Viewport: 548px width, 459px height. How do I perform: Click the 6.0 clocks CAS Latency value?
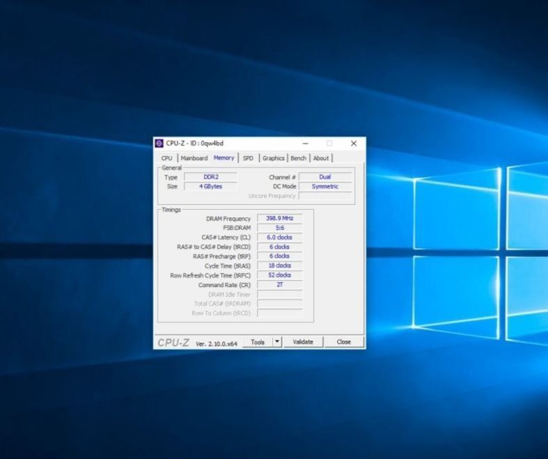280,238
